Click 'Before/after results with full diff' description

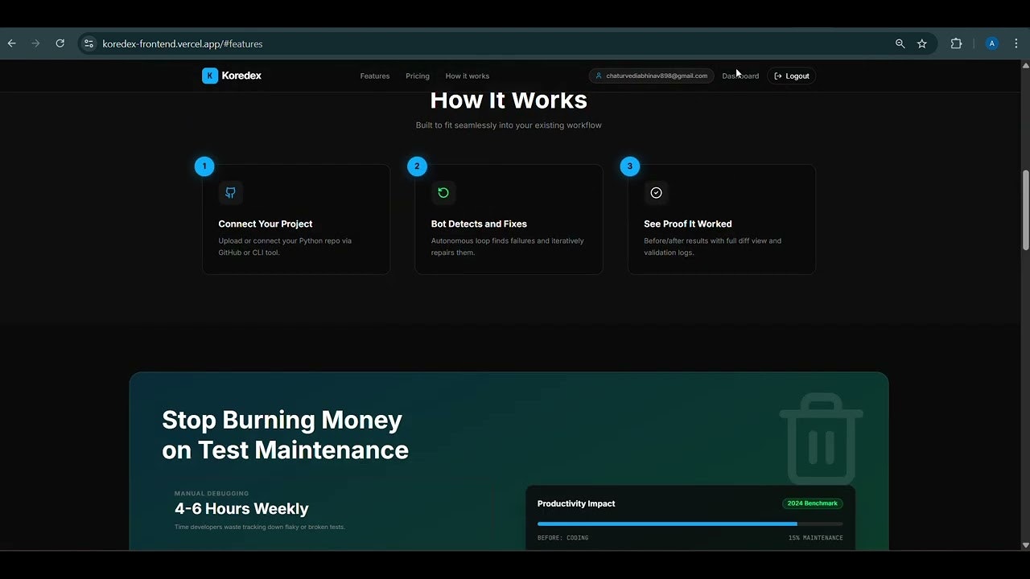pos(712,246)
